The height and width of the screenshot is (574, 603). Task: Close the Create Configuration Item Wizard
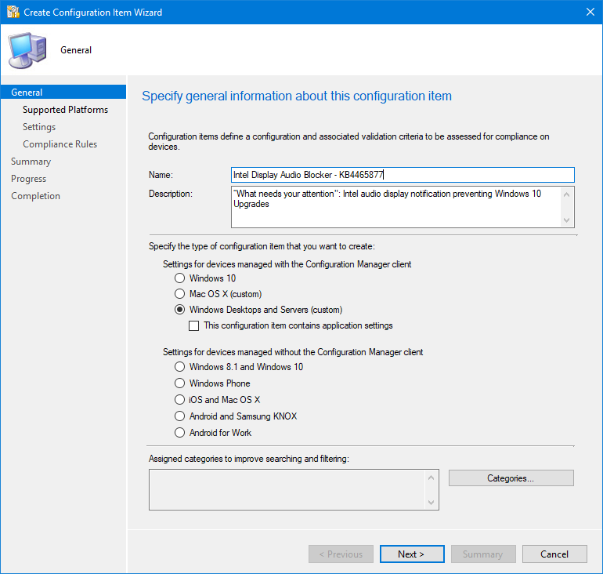(x=589, y=12)
